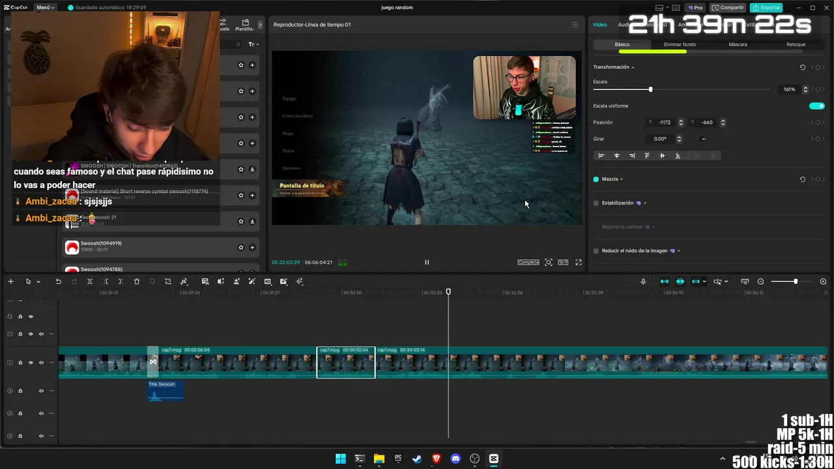
Task: Open the Completa preview quality dropdown
Action: pos(528,263)
